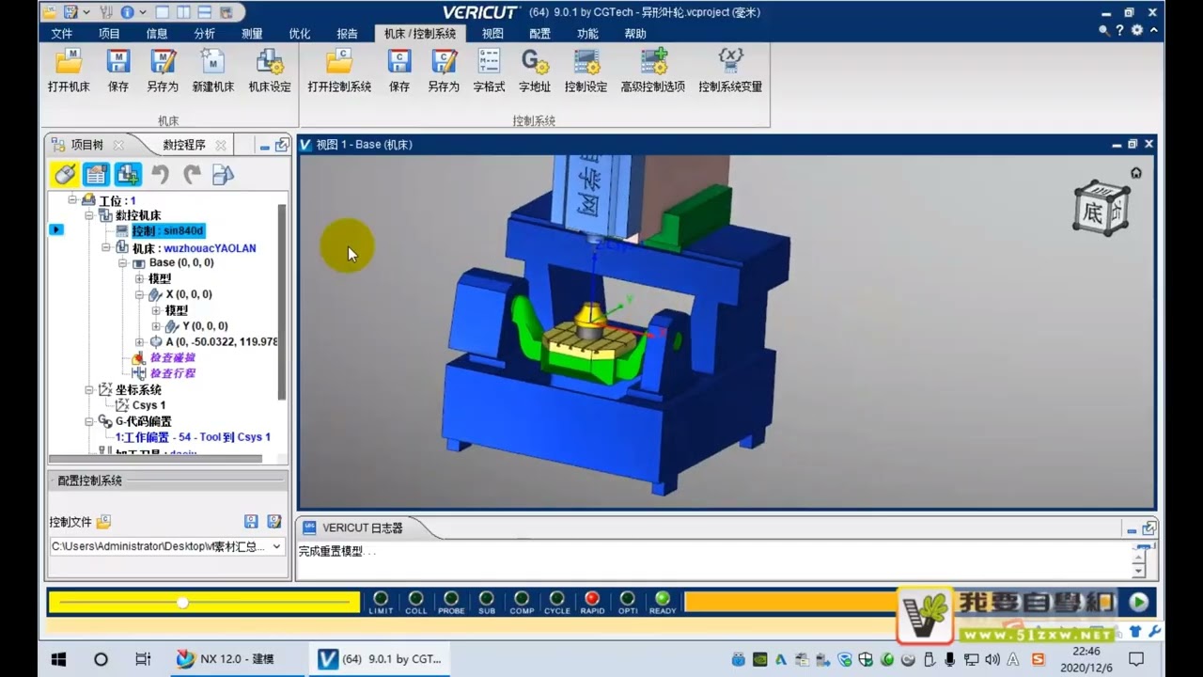Screen dimensions: 1203x677
Task: Click the orange simulation progress bar
Action: coord(789,602)
